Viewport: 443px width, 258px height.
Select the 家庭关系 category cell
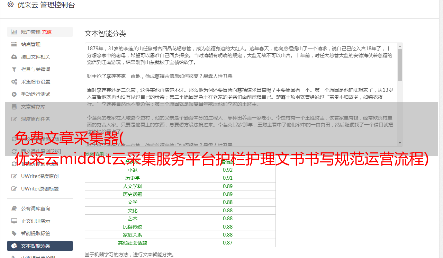pyautogui.click(x=133, y=235)
